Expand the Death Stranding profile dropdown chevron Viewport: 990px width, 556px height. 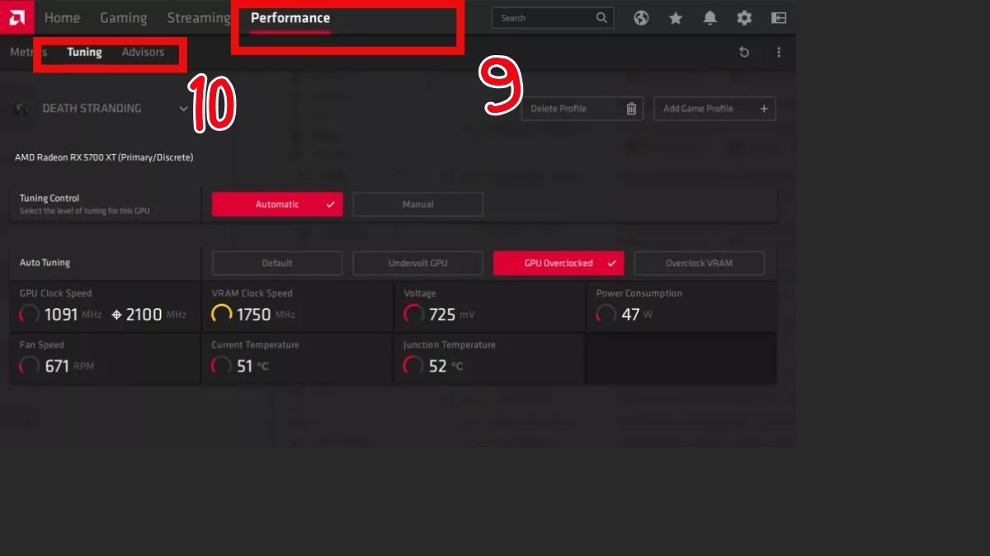[183, 108]
